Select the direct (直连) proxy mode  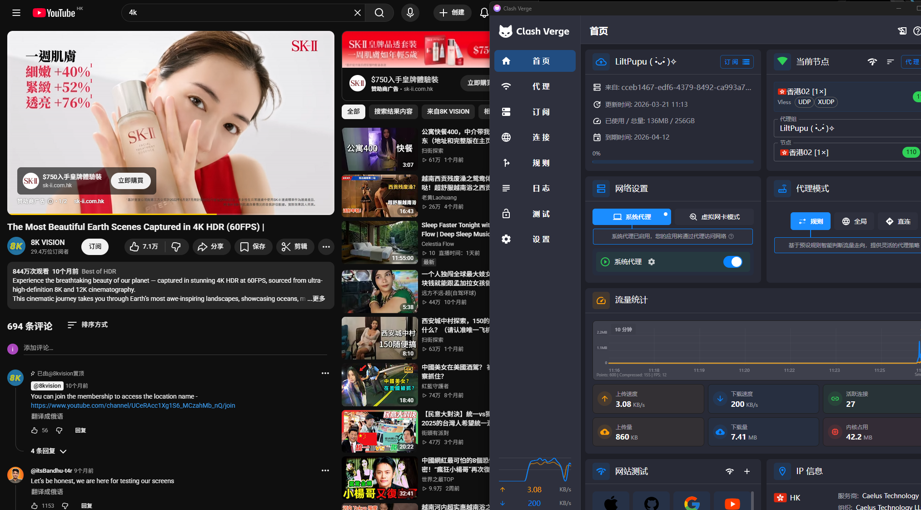tap(898, 221)
